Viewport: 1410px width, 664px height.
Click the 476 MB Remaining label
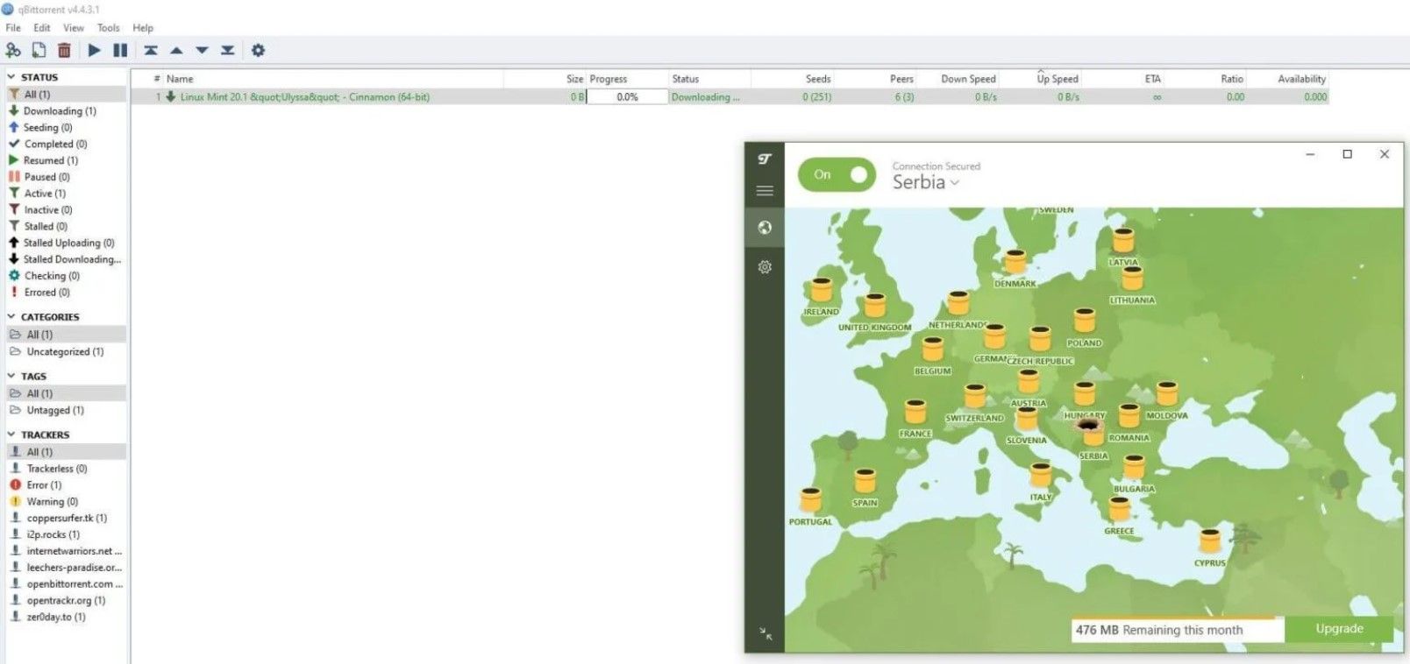[1159, 630]
